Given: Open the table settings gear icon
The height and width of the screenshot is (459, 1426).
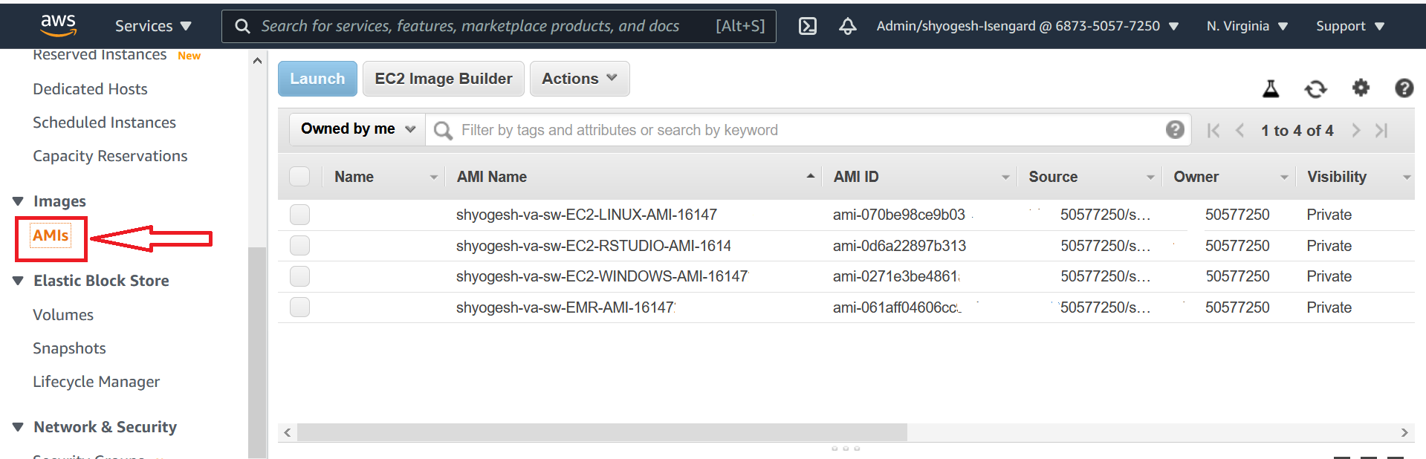Looking at the screenshot, I should point(1360,88).
